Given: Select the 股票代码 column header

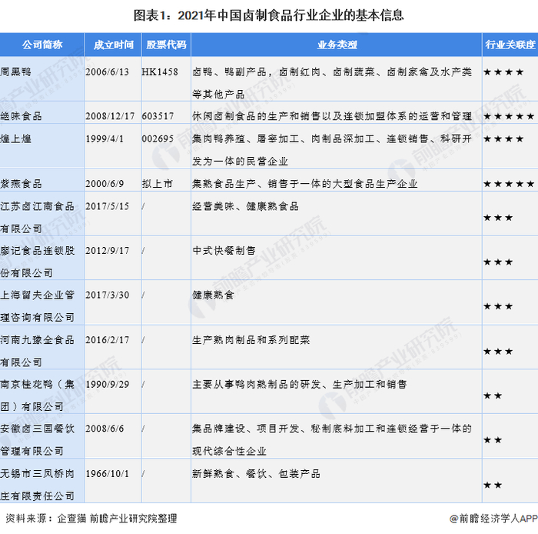Looking at the screenshot, I should coord(166,45).
